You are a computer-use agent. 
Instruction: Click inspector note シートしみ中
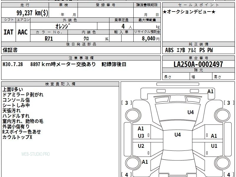(16, 105)
